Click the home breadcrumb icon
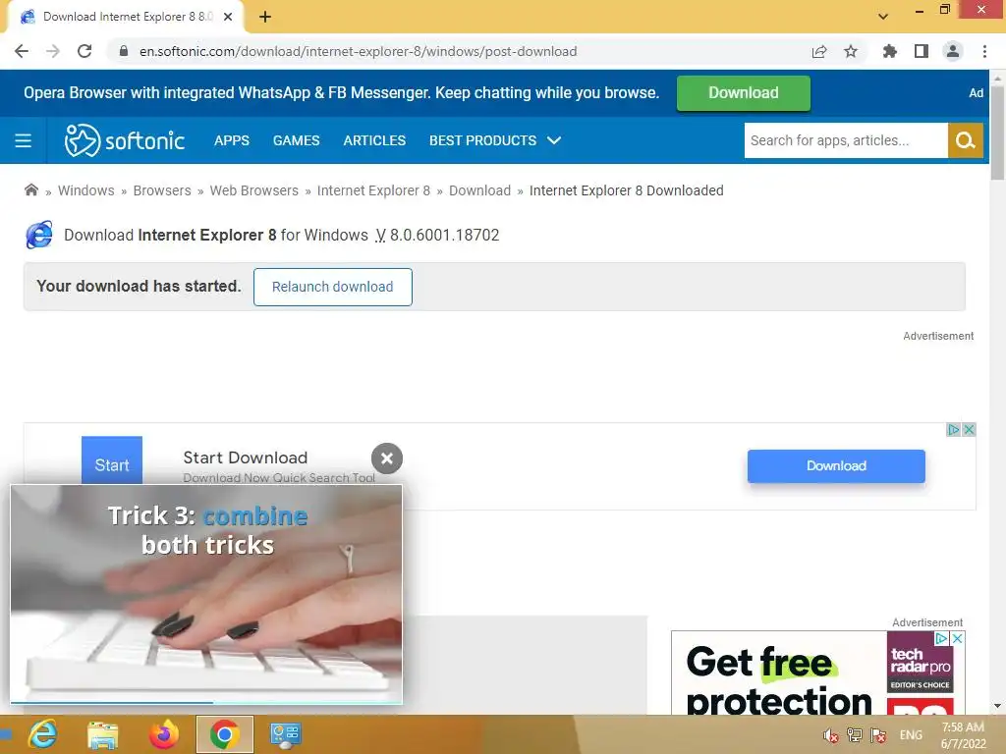1006x754 pixels. [30, 189]
